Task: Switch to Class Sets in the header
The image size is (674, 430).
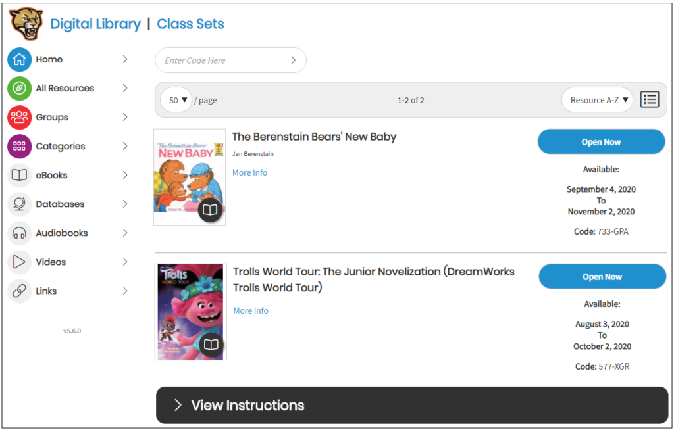Action: point(190,24)
